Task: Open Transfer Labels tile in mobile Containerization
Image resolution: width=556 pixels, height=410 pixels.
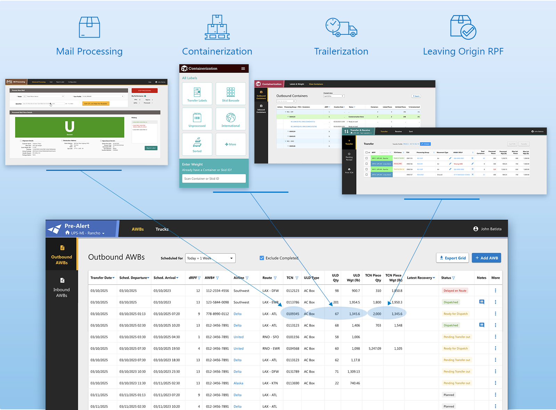Action: [x=197, y=94]
